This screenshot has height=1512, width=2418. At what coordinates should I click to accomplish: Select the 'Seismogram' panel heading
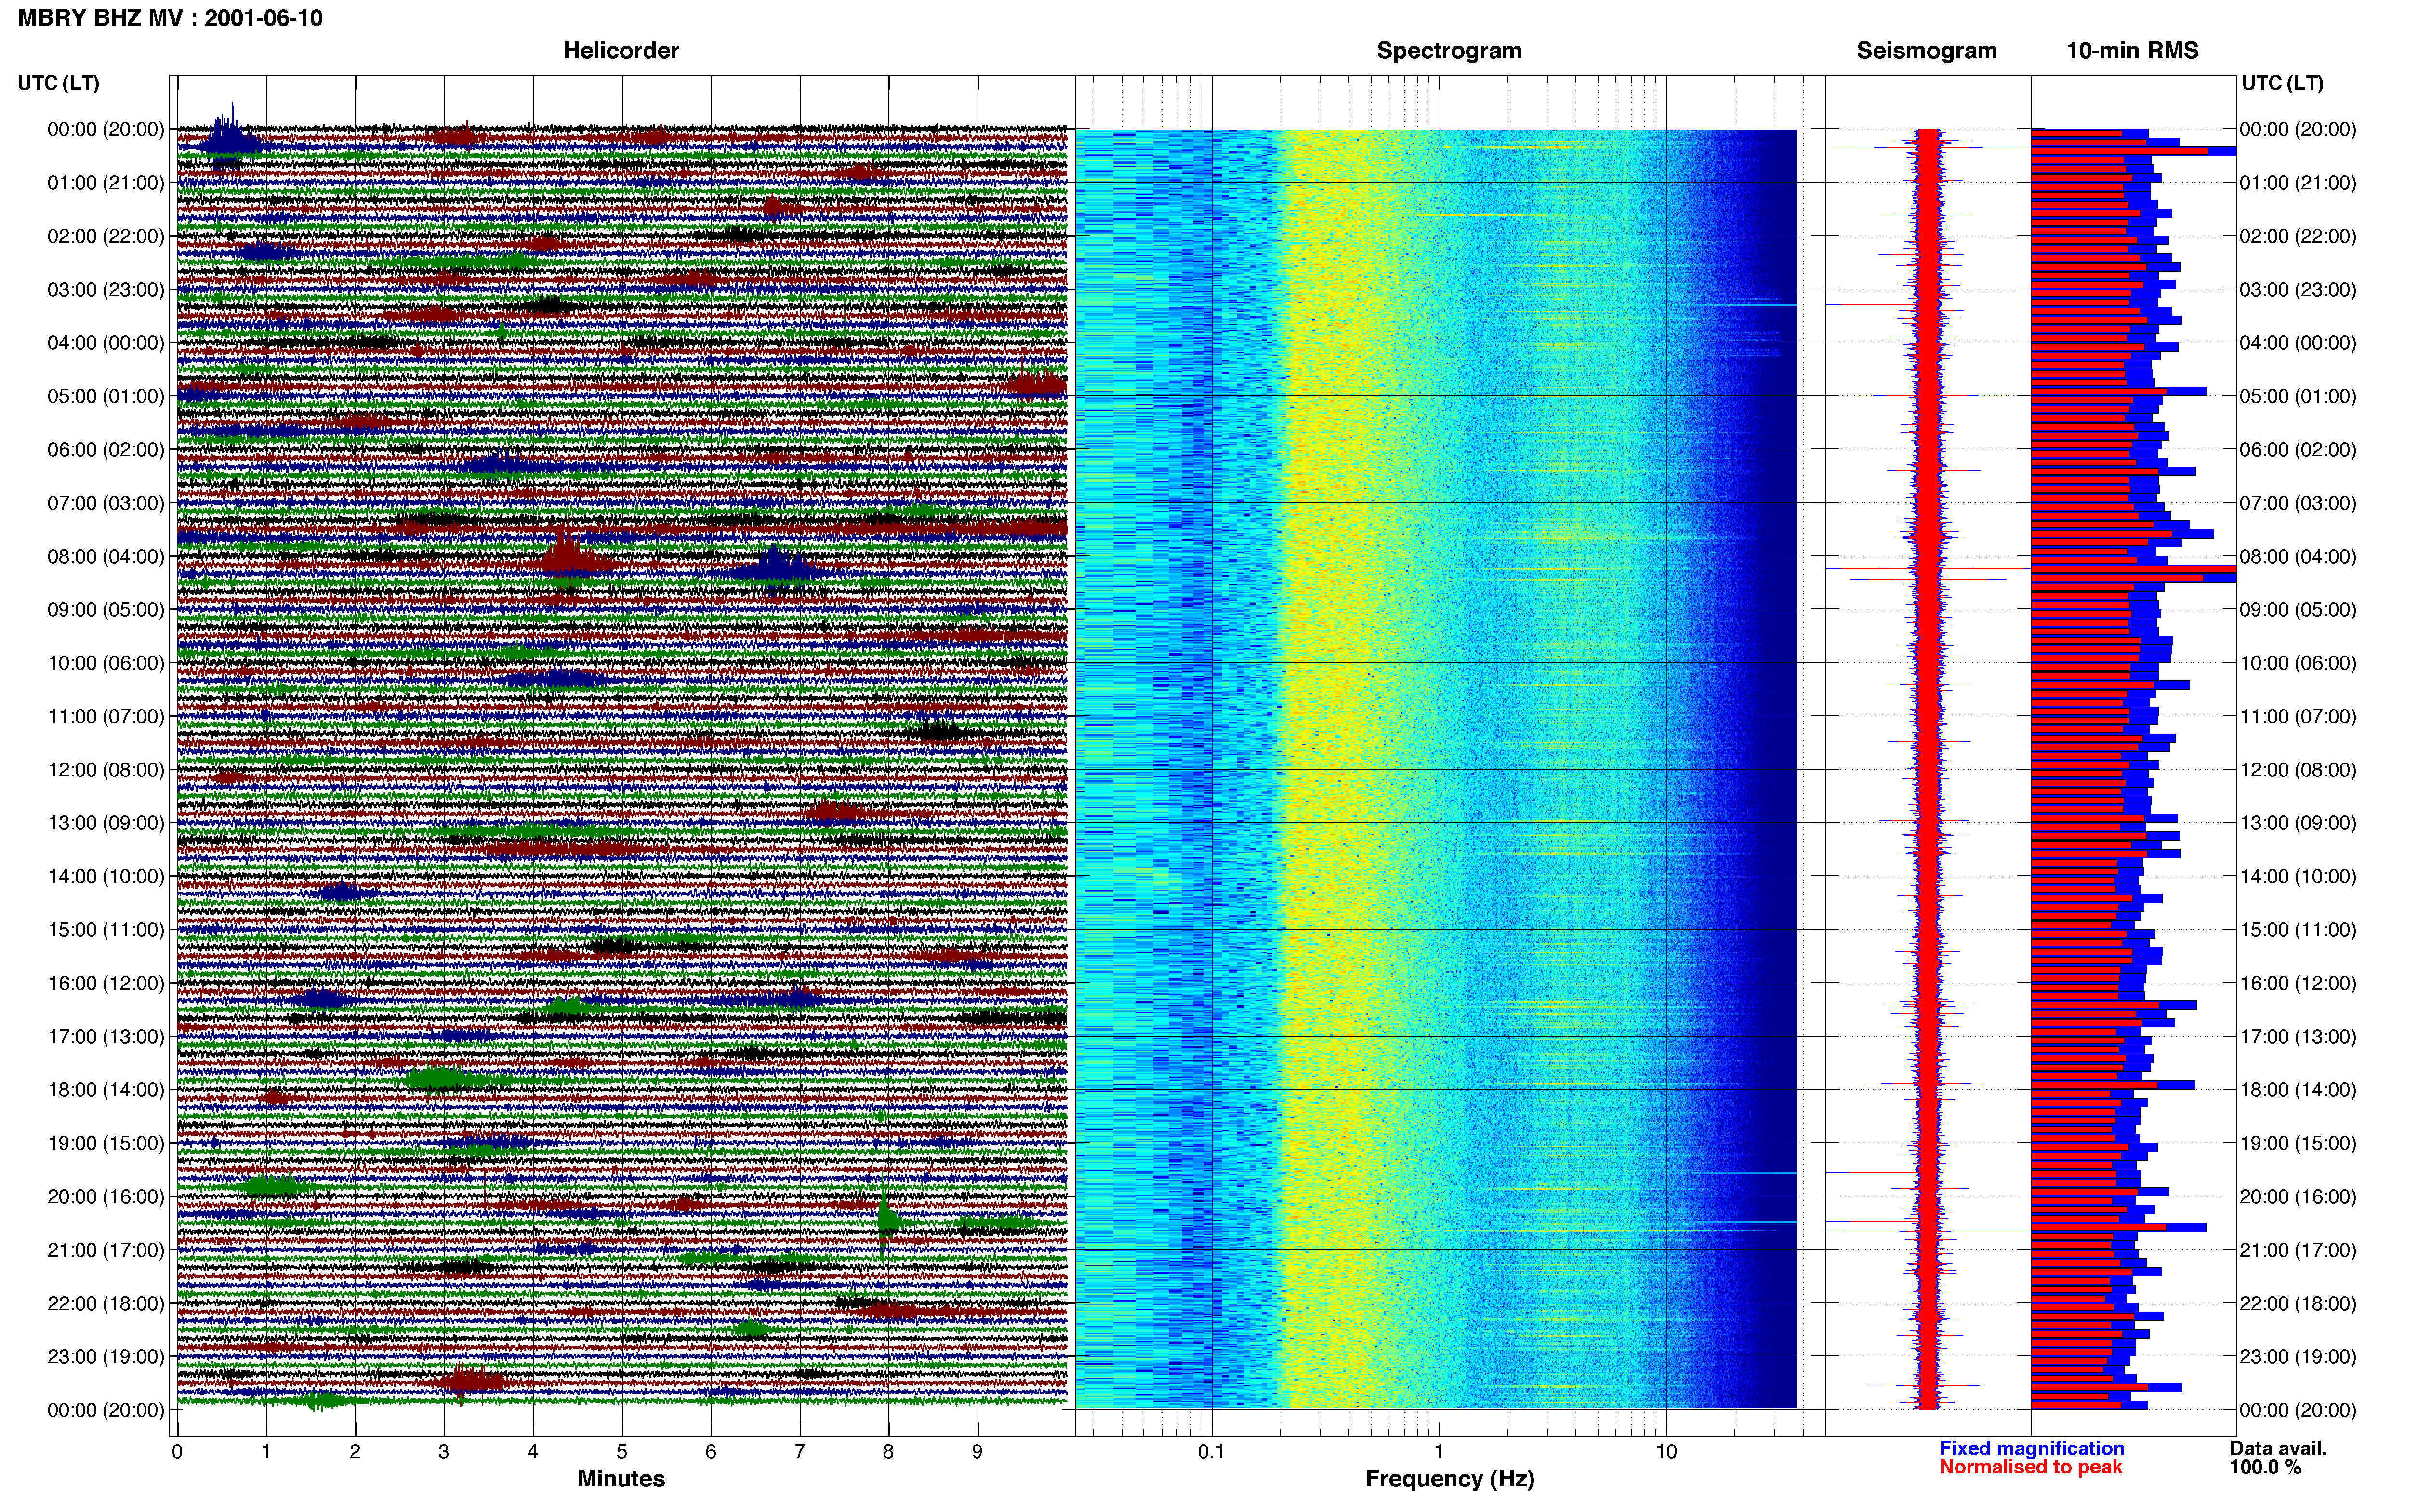click(1926, 51)
